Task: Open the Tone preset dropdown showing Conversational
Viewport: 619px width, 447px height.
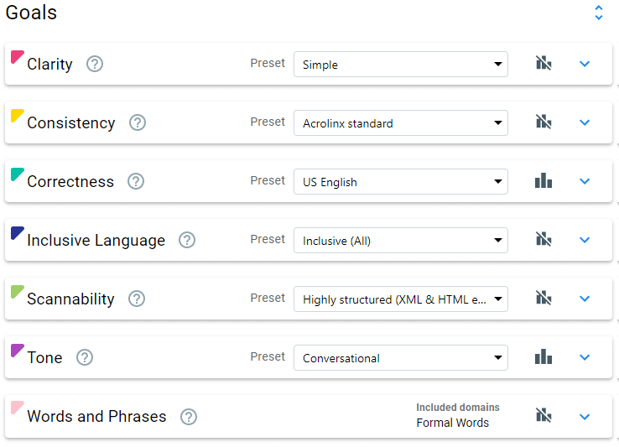Action: pos(401,358)
